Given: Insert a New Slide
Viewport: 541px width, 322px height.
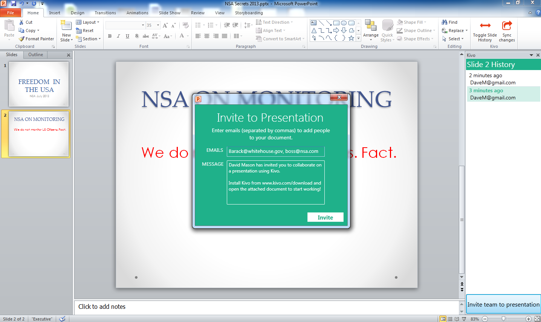Looking at the screenshot, I should 66,26.
